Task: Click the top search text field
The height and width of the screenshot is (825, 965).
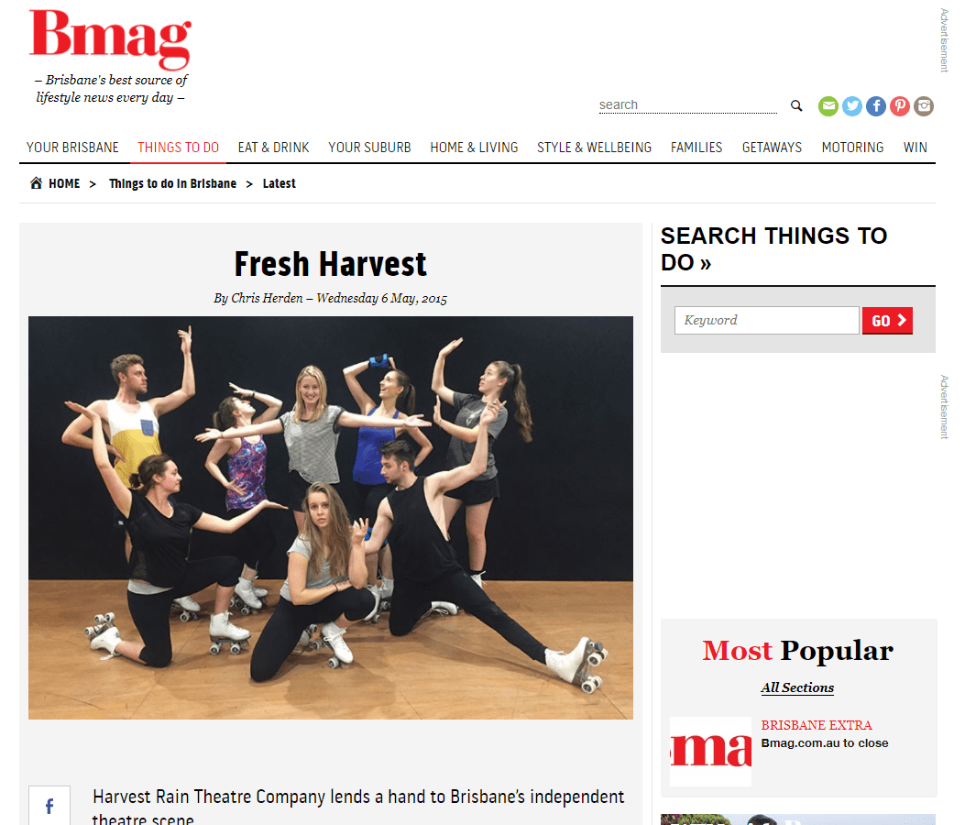Action: coord(688,105)
